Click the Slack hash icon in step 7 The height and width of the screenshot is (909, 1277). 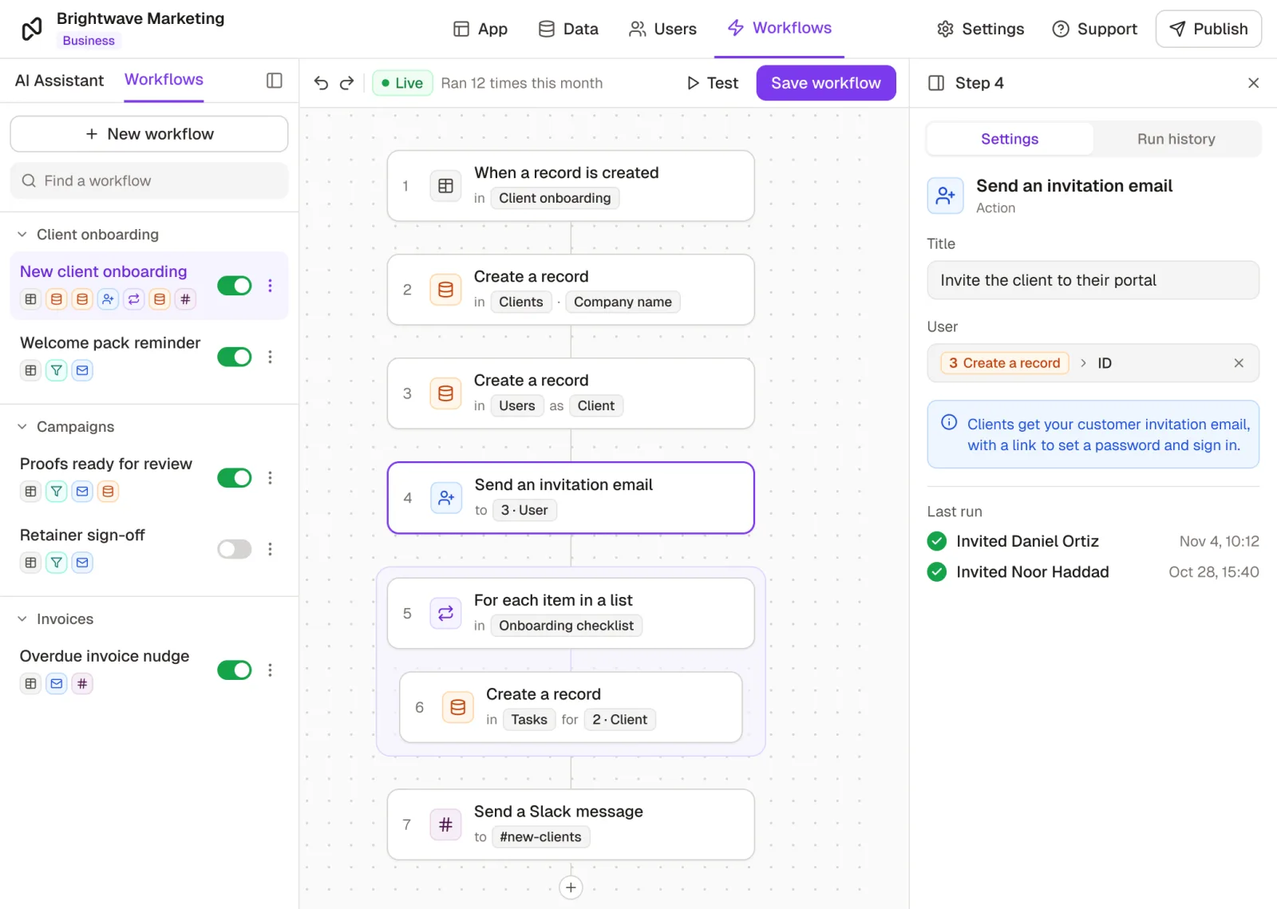point(445,824)
